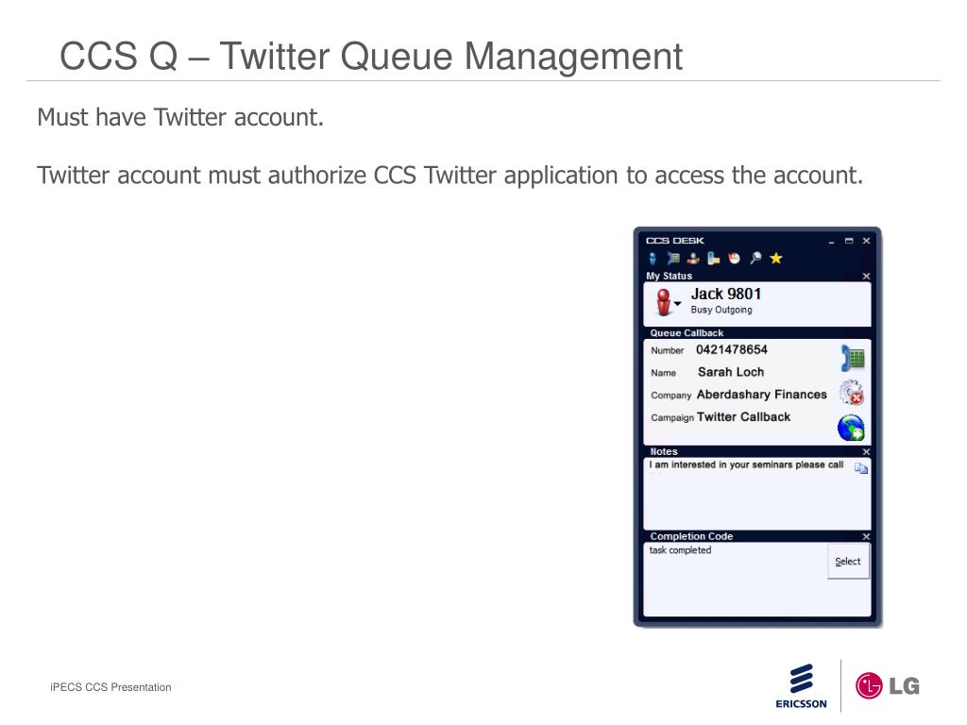The width and height of the screenshot is (967, 725).
Task: Open the status dropdown arrow beside agent figure
Action: click(677, 303)
